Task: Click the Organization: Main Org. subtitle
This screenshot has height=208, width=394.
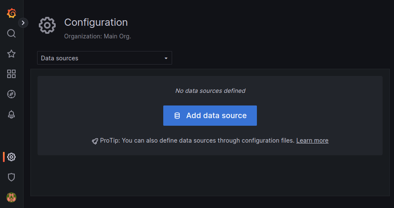Action: coord(97,36)
